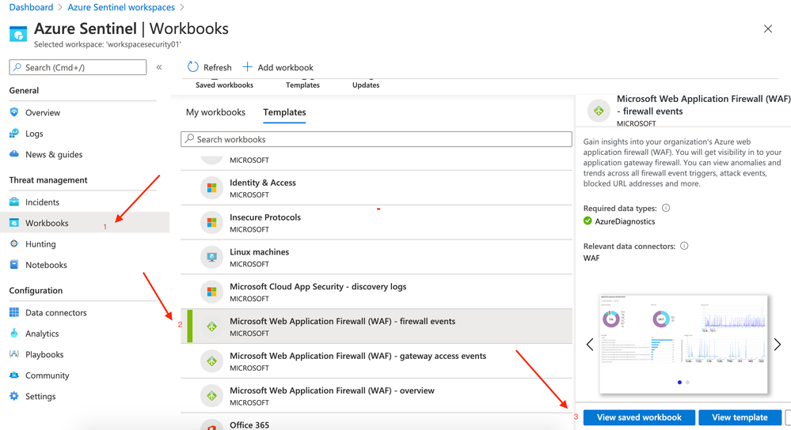Open Settings in the sidebar
This screenshot has height=430, width=791.
(x=40, y=397)
